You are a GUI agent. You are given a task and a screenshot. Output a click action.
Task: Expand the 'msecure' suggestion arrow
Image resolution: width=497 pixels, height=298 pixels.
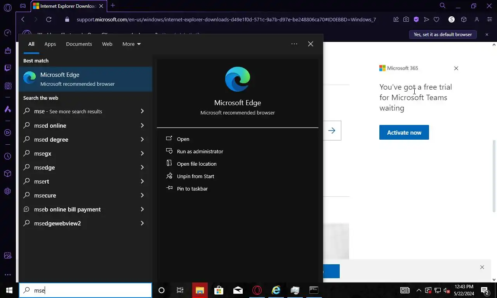[142, 195]
